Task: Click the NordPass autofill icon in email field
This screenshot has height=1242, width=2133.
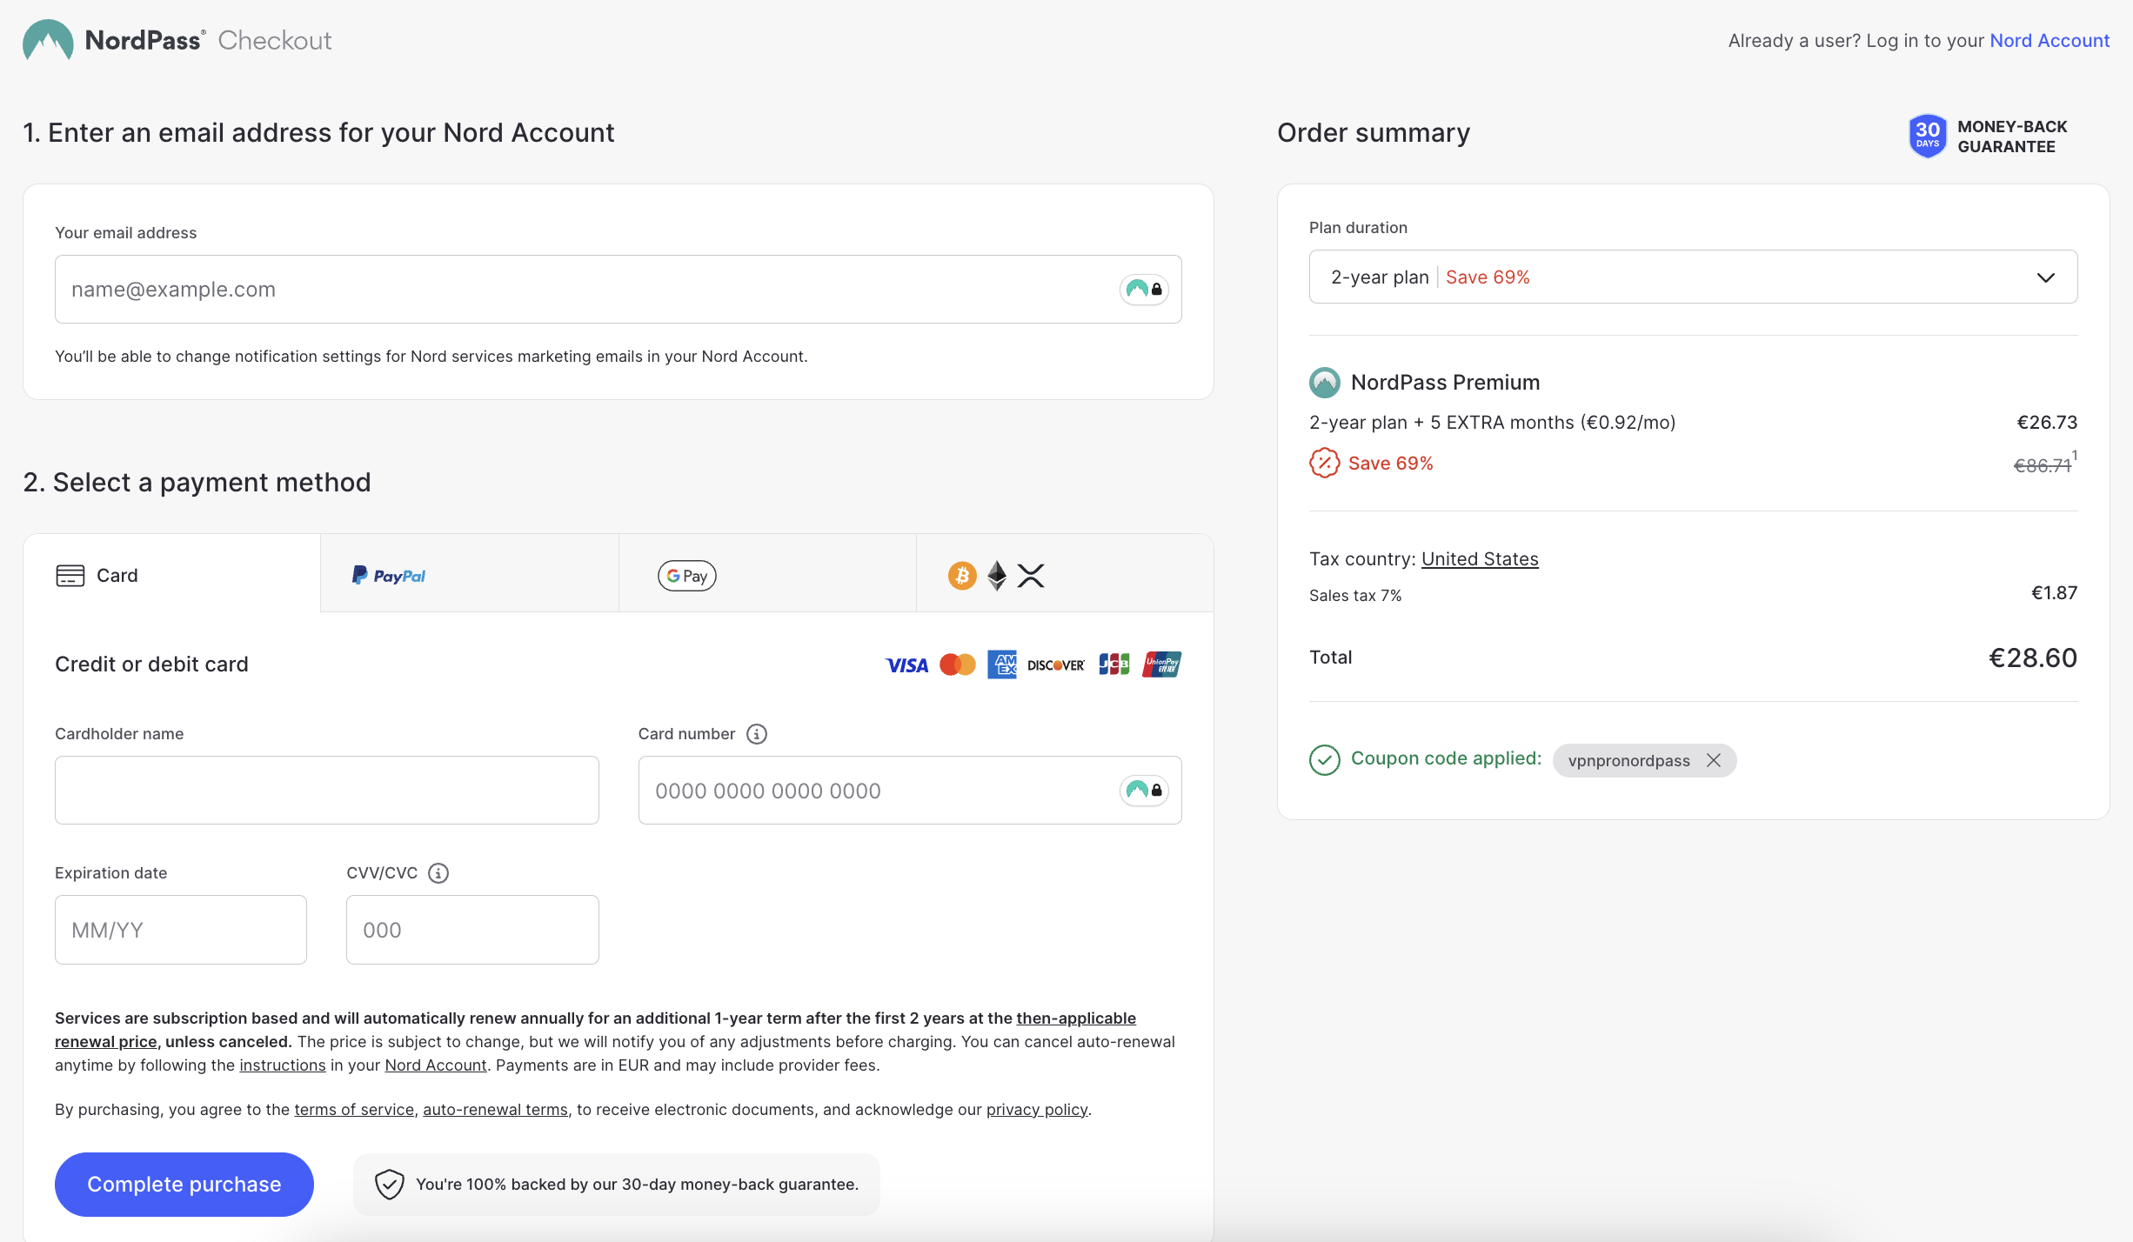Action: pos(1144,289)
